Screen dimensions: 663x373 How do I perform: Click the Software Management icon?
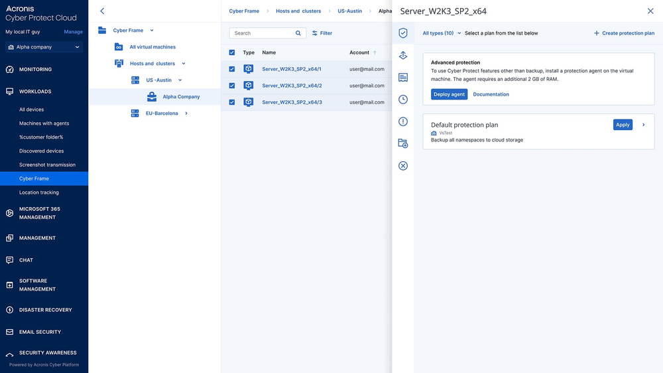[x=10, y=285]
